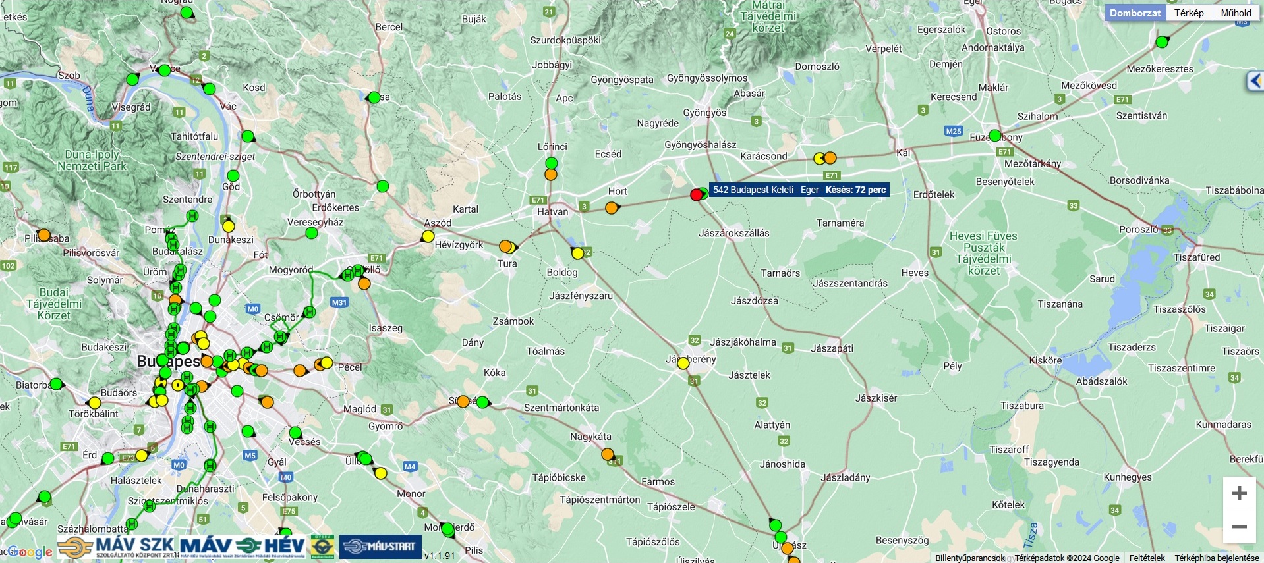Select the yellow train marker at Aszód
1264x563 pixels.
click(428, 236)
